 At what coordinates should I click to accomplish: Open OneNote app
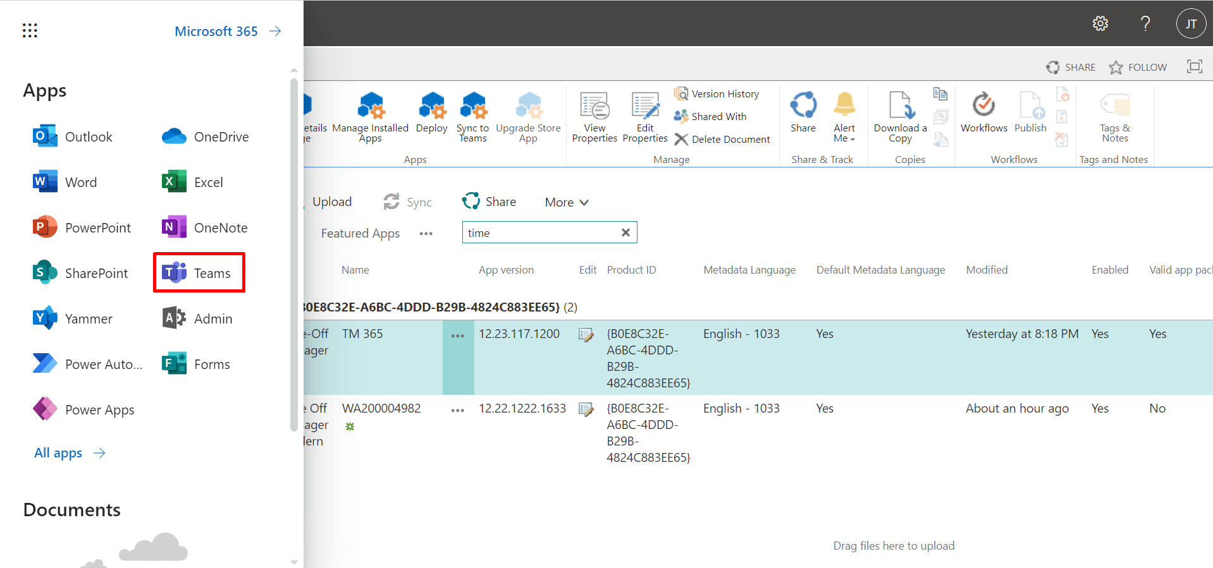pyautogui.click(x=204, y=227)
